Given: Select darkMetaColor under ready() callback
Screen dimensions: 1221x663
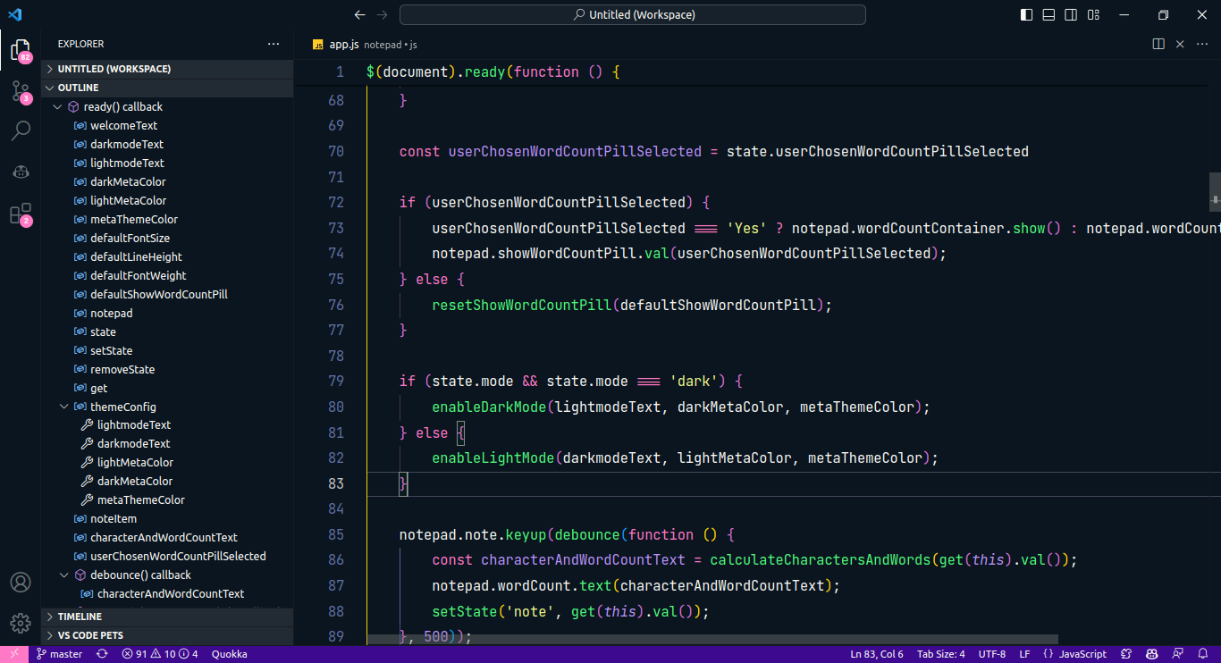Looking at the screenshot, I should (128, 181).
